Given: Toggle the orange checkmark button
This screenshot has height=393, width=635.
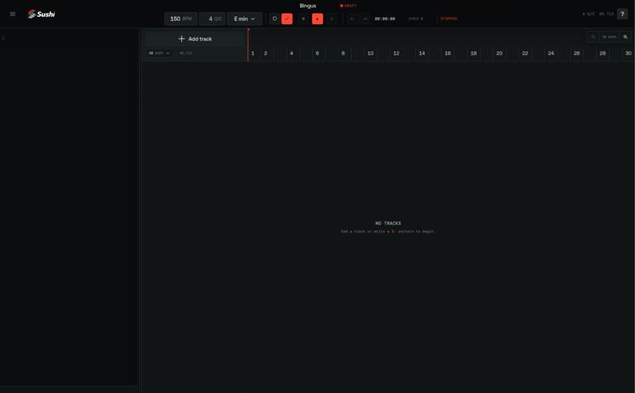Looking at the screenshot, I should [287, 19].
